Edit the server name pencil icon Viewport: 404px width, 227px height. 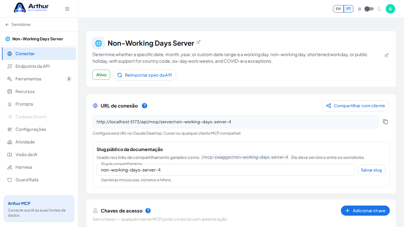pyautogui.click(x=199, y=42)
